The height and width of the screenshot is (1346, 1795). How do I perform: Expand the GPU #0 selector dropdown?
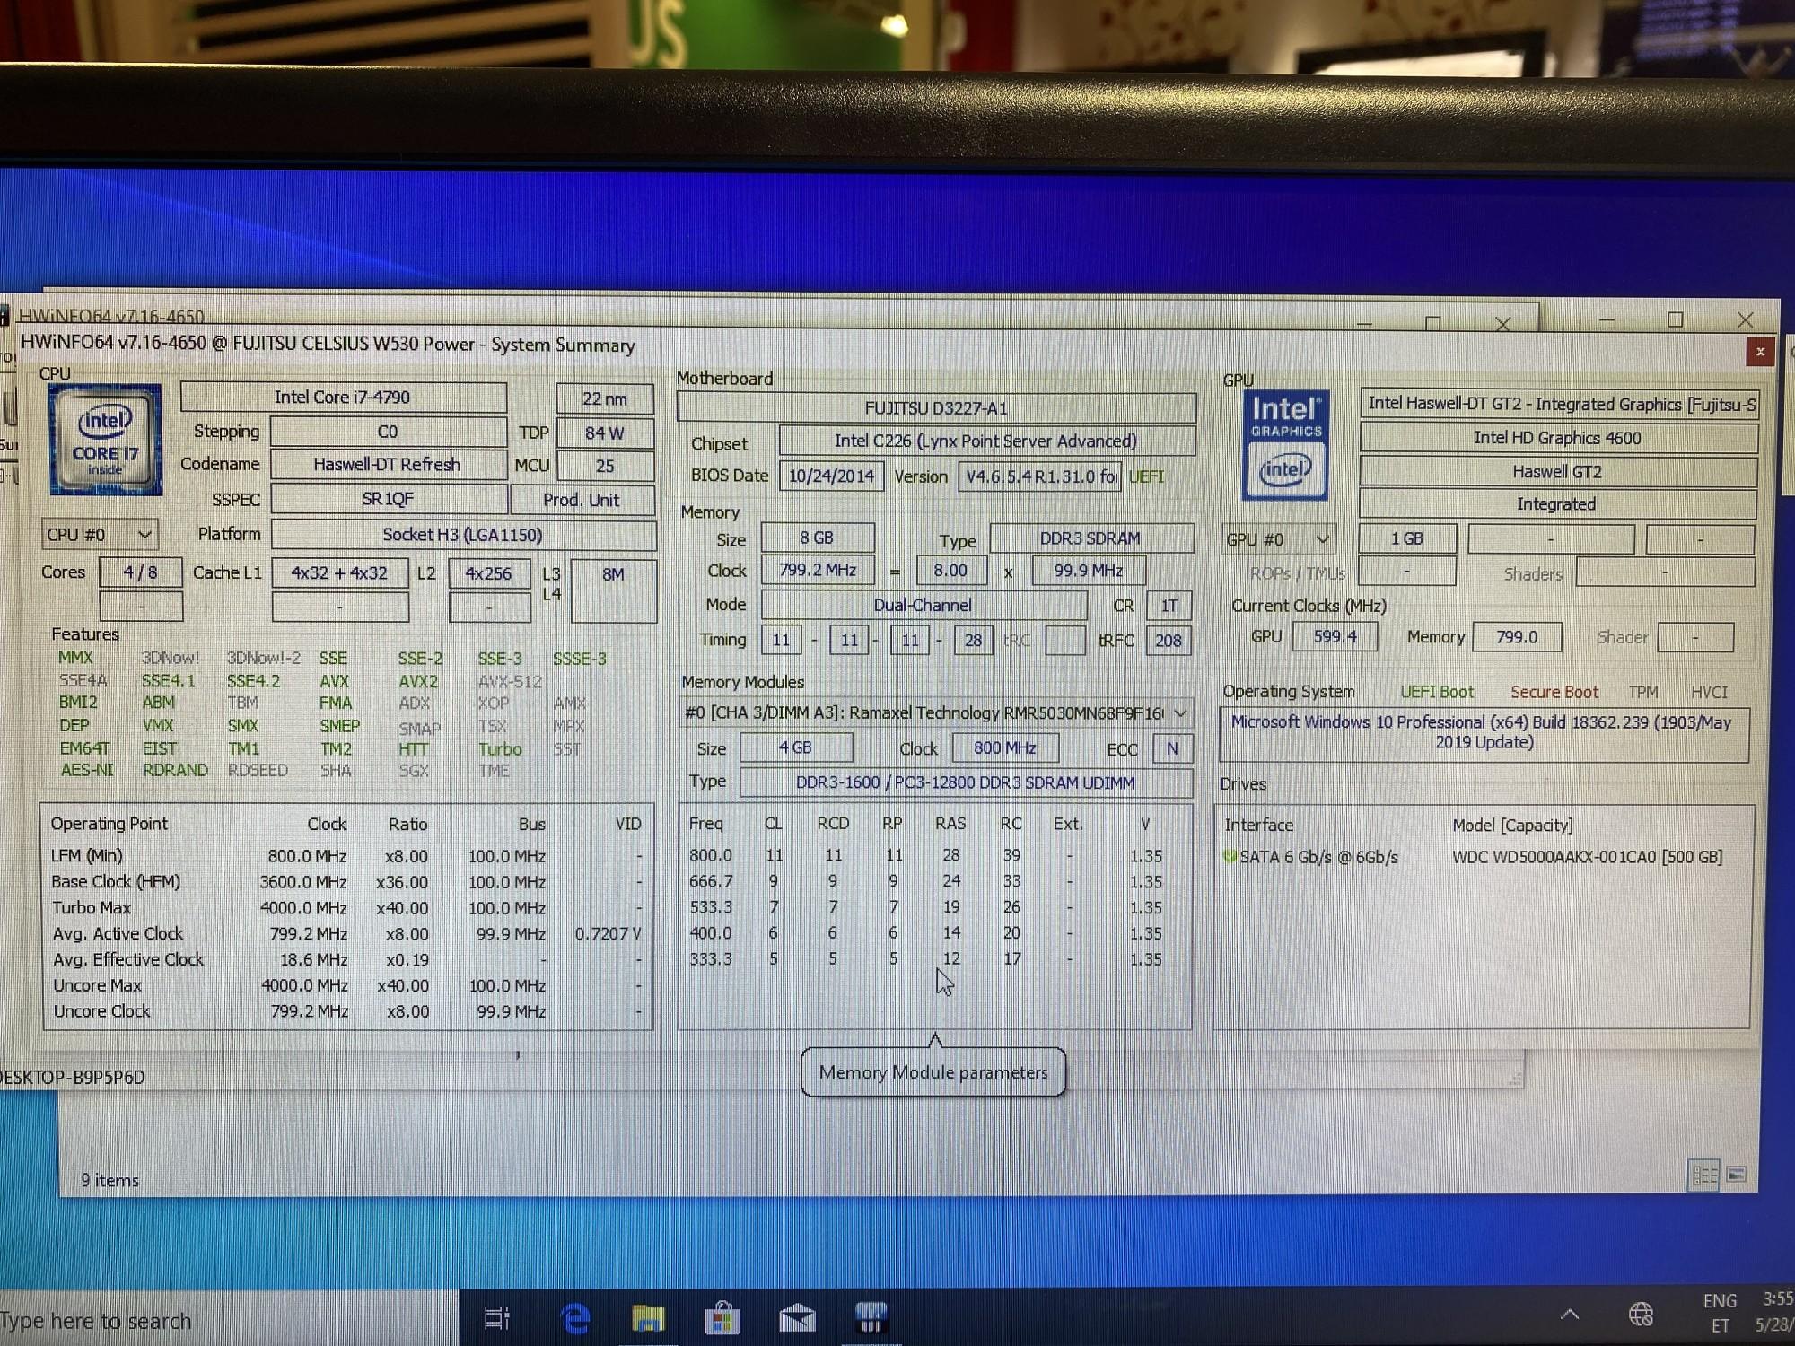coord(1278,539)
